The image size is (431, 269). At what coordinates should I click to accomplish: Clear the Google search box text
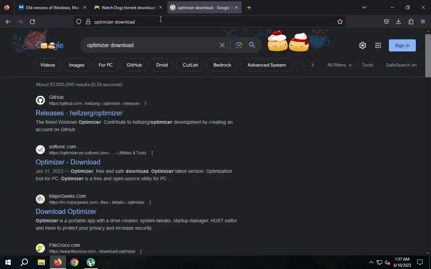[222, 45]
